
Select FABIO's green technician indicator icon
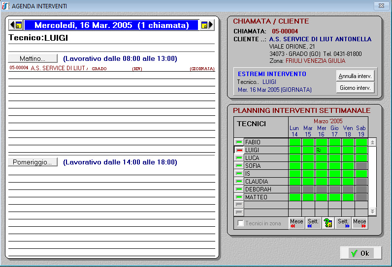click(x=239, y=142)
